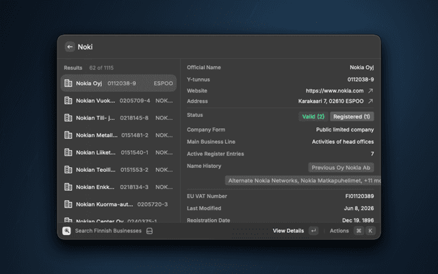This screenshot has width=438, height=274.
Task: Click View Details action
Action: tap(288, 231)
